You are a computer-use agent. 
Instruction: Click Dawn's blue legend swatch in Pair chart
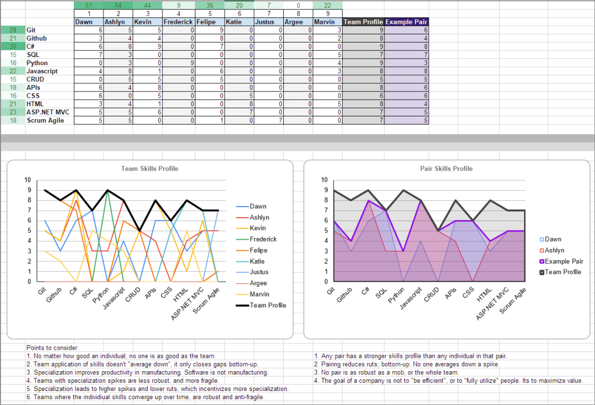(542, 239)
